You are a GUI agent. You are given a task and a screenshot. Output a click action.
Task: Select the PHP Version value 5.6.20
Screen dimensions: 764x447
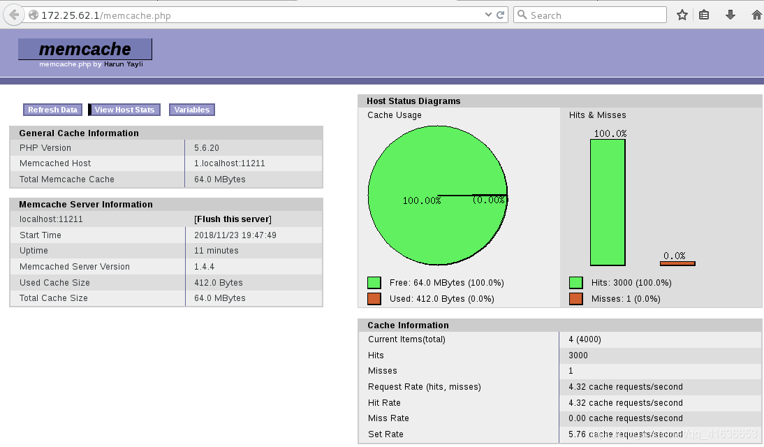click(x=207, y=147)
